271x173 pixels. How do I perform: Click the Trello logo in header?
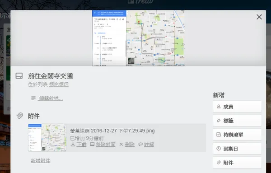point(140,1)
